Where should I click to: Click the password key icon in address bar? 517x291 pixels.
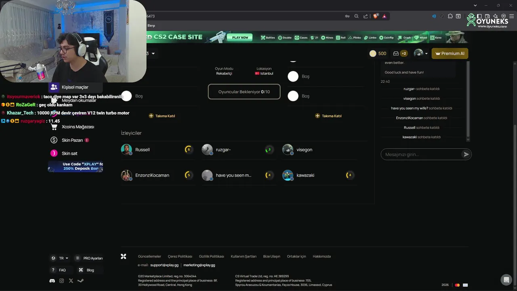347,16
